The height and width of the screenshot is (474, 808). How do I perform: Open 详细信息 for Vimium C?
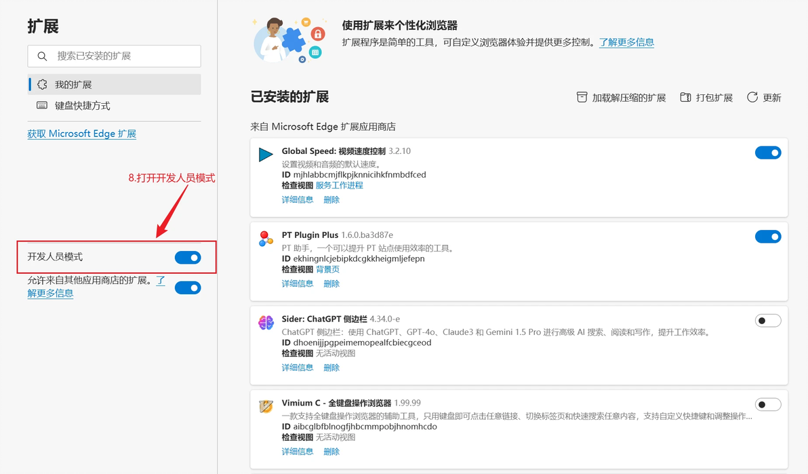[x=298, y=452]
